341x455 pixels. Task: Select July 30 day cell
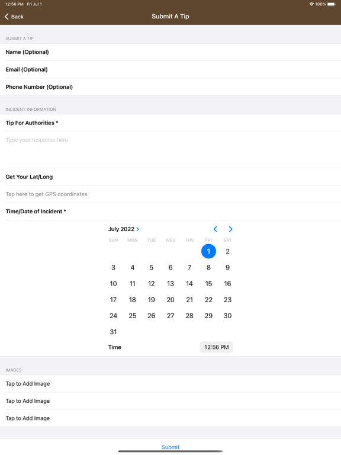[227, 316]
